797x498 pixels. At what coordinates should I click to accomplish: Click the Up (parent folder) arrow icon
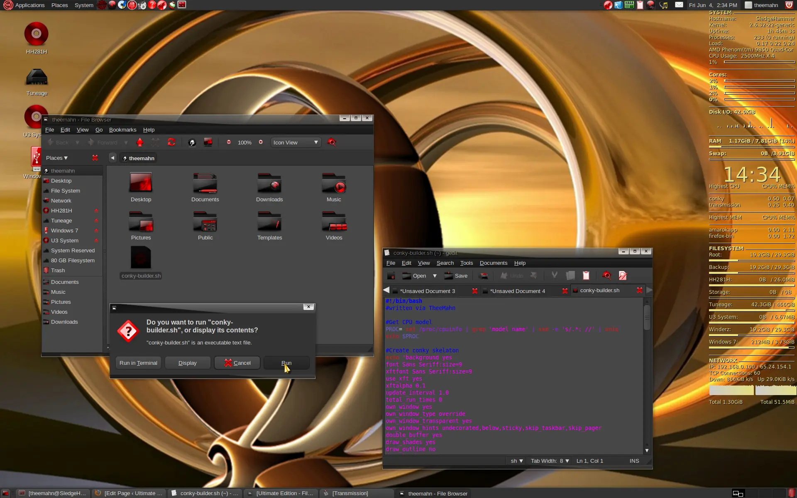pyautogui.click(x=140, y=142)
